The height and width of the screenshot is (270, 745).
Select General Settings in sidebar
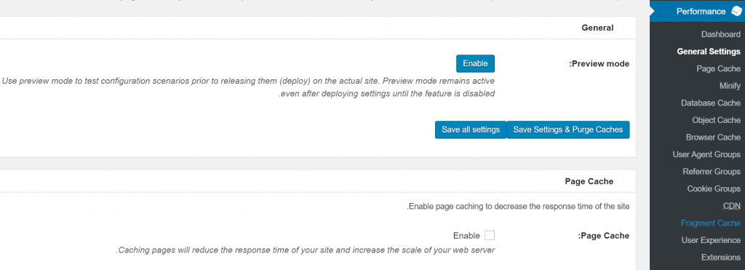tap(709, 52)
